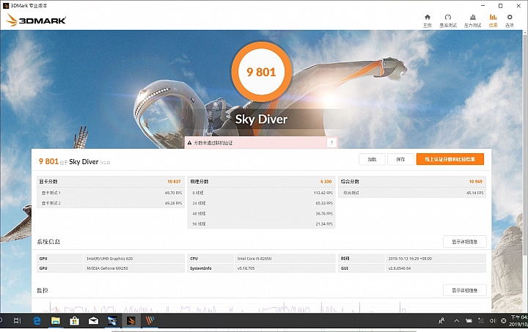Expand hidden system tray icons chevron
The width and height of the screenshot is (528, 332).
(x=457, y=321)
